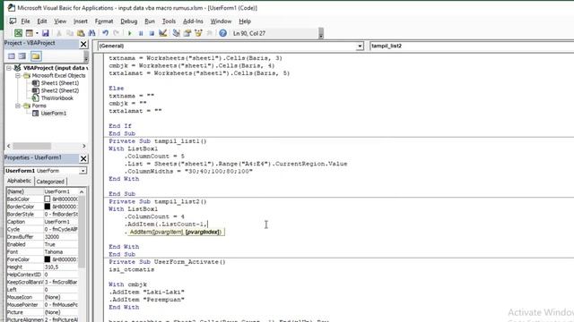
Task: Click the Enabled property value True
Action: (x=61, y=244)
